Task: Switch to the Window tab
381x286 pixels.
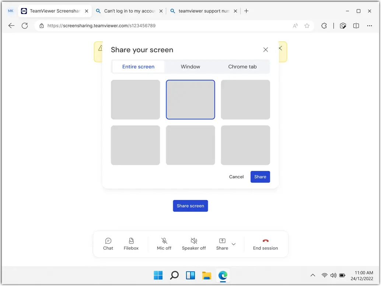Action: 190,67
